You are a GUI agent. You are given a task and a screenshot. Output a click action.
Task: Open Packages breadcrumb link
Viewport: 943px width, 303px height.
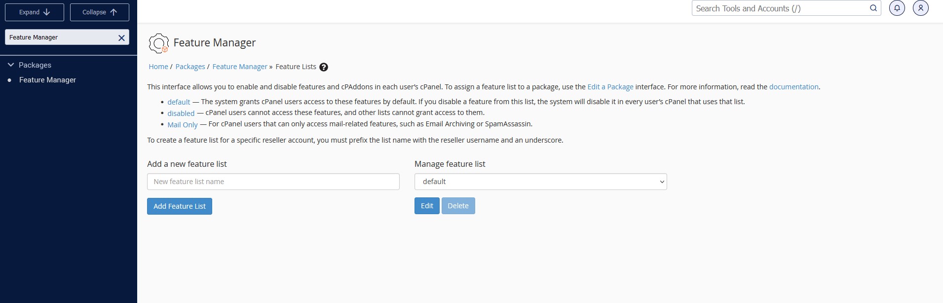tap(190, 67)
